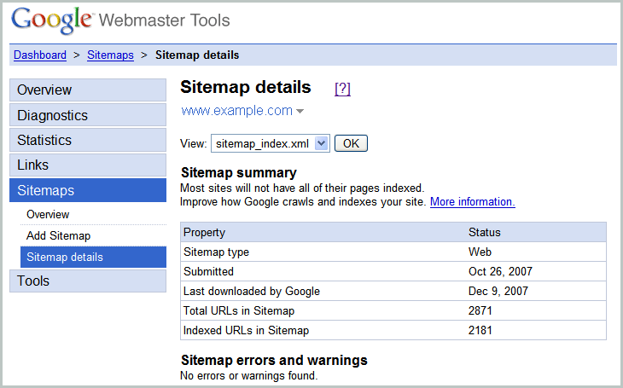Click the Webmaster Tools title text
The height and width of the screenshot is (388, 623).
(x=164, y=20)
